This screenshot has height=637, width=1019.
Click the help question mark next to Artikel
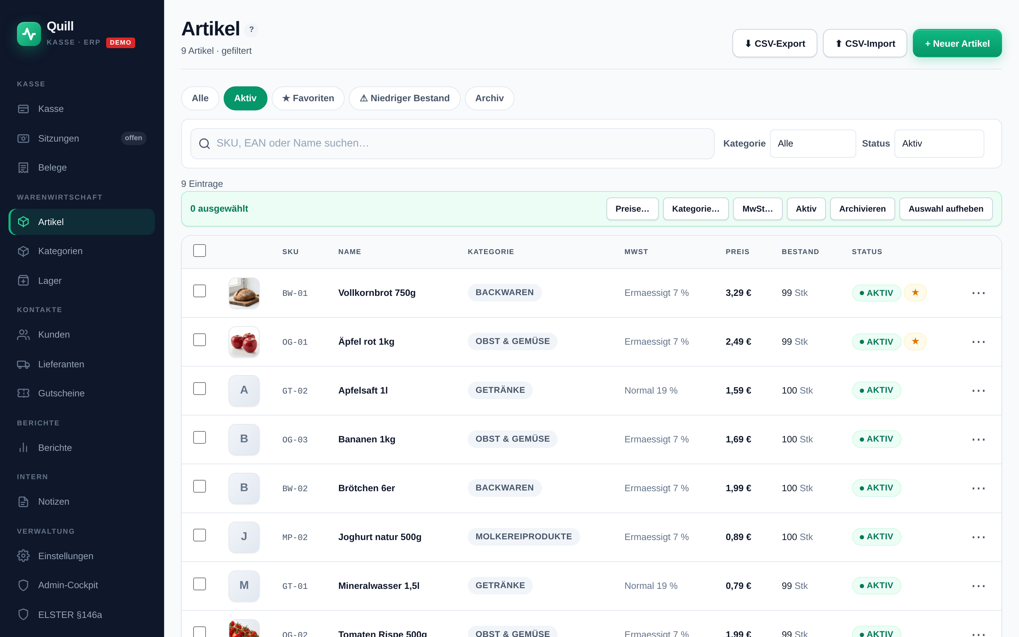(x=251, y=29)
